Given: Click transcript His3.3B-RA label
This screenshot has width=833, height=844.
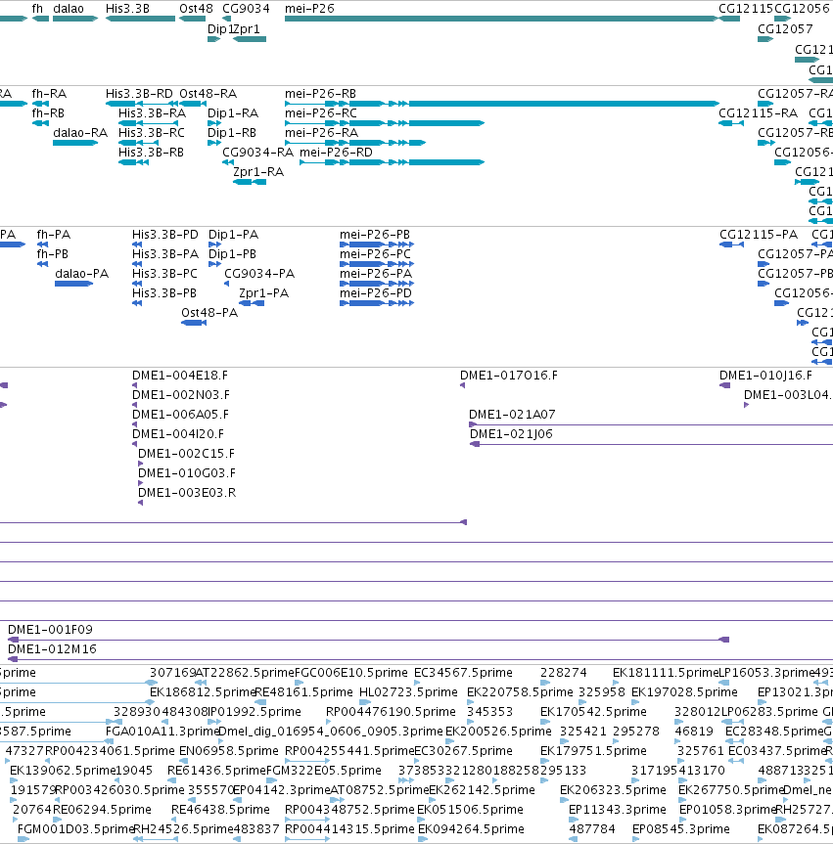Looking at the screenshot, I should (x=152, y=113).
